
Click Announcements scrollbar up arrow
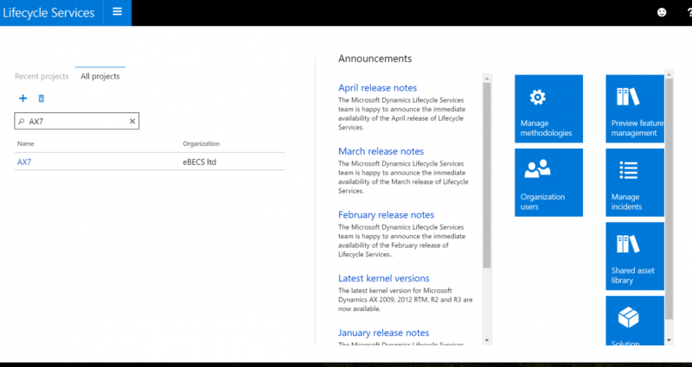(x=487, y=79)
